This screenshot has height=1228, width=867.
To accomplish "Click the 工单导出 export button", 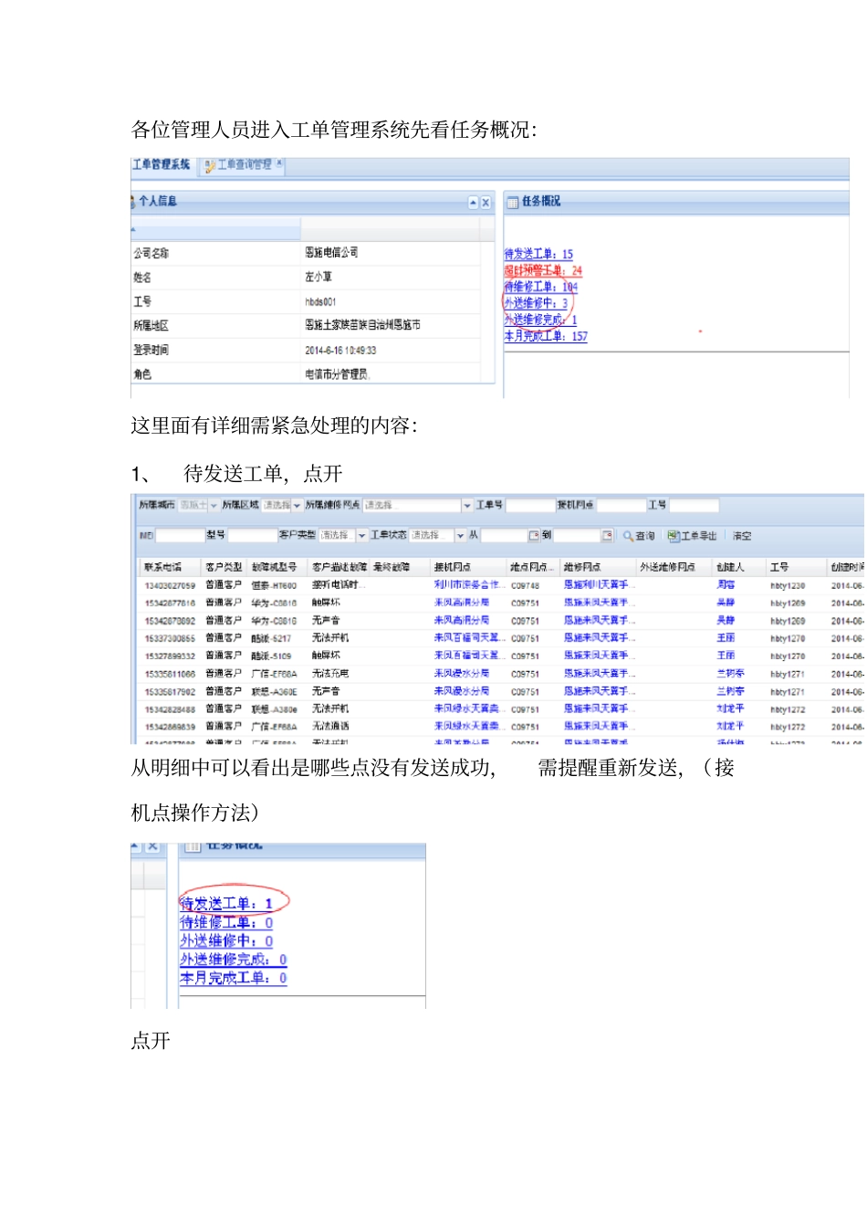I will pos(692,536).
